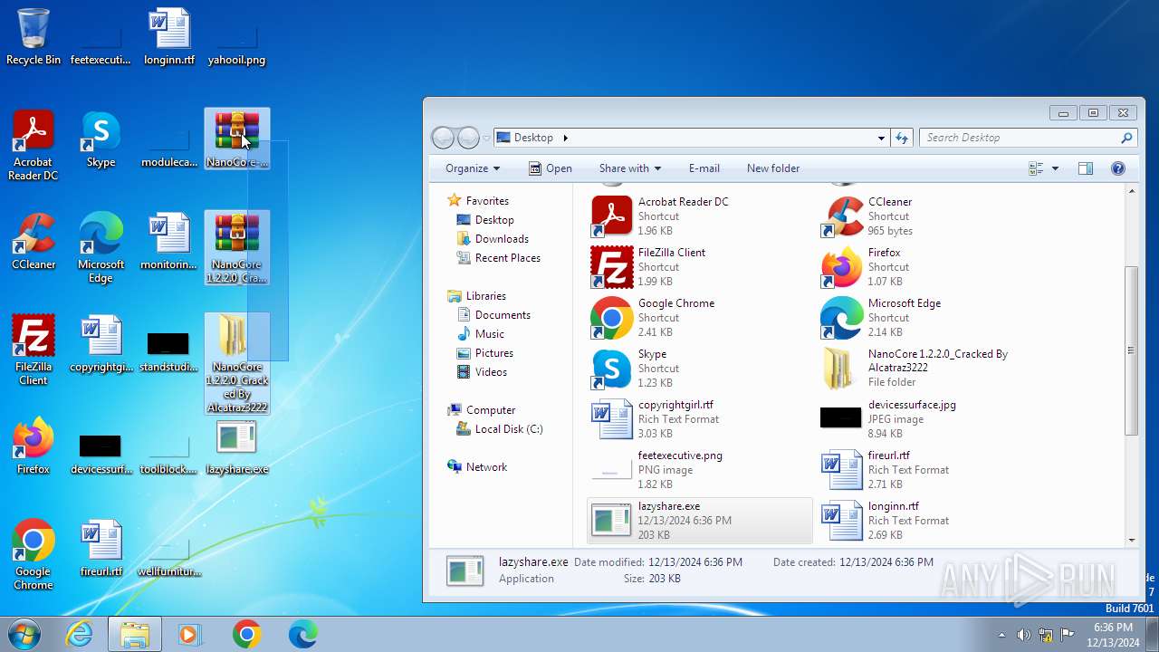Open Downloads in Favorites
Image resolution: width=1159 pixels, height=652 pixels.
[502, 239]
